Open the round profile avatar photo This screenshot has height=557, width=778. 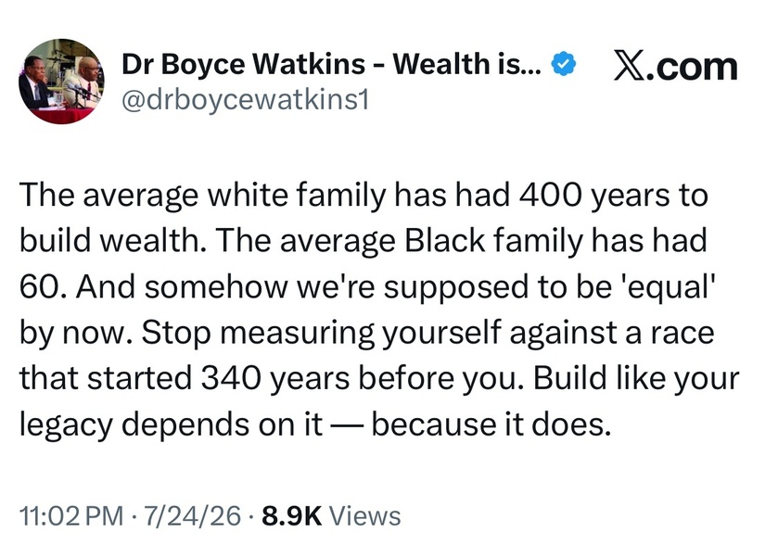61,81
